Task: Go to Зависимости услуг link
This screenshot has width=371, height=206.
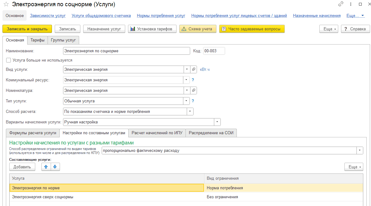Action: pos(48,16)
